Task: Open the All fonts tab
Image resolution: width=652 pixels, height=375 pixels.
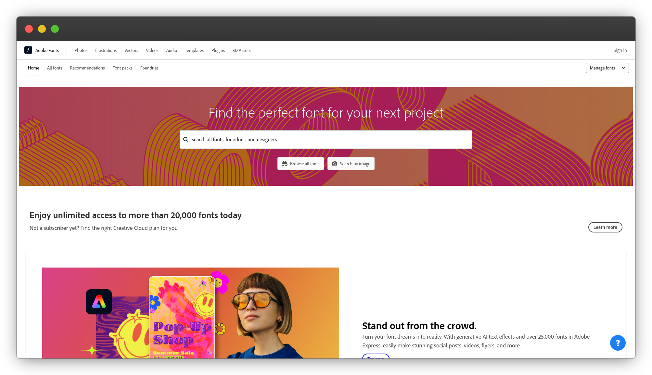Action: pyautogui.click(x=55, y=68)
